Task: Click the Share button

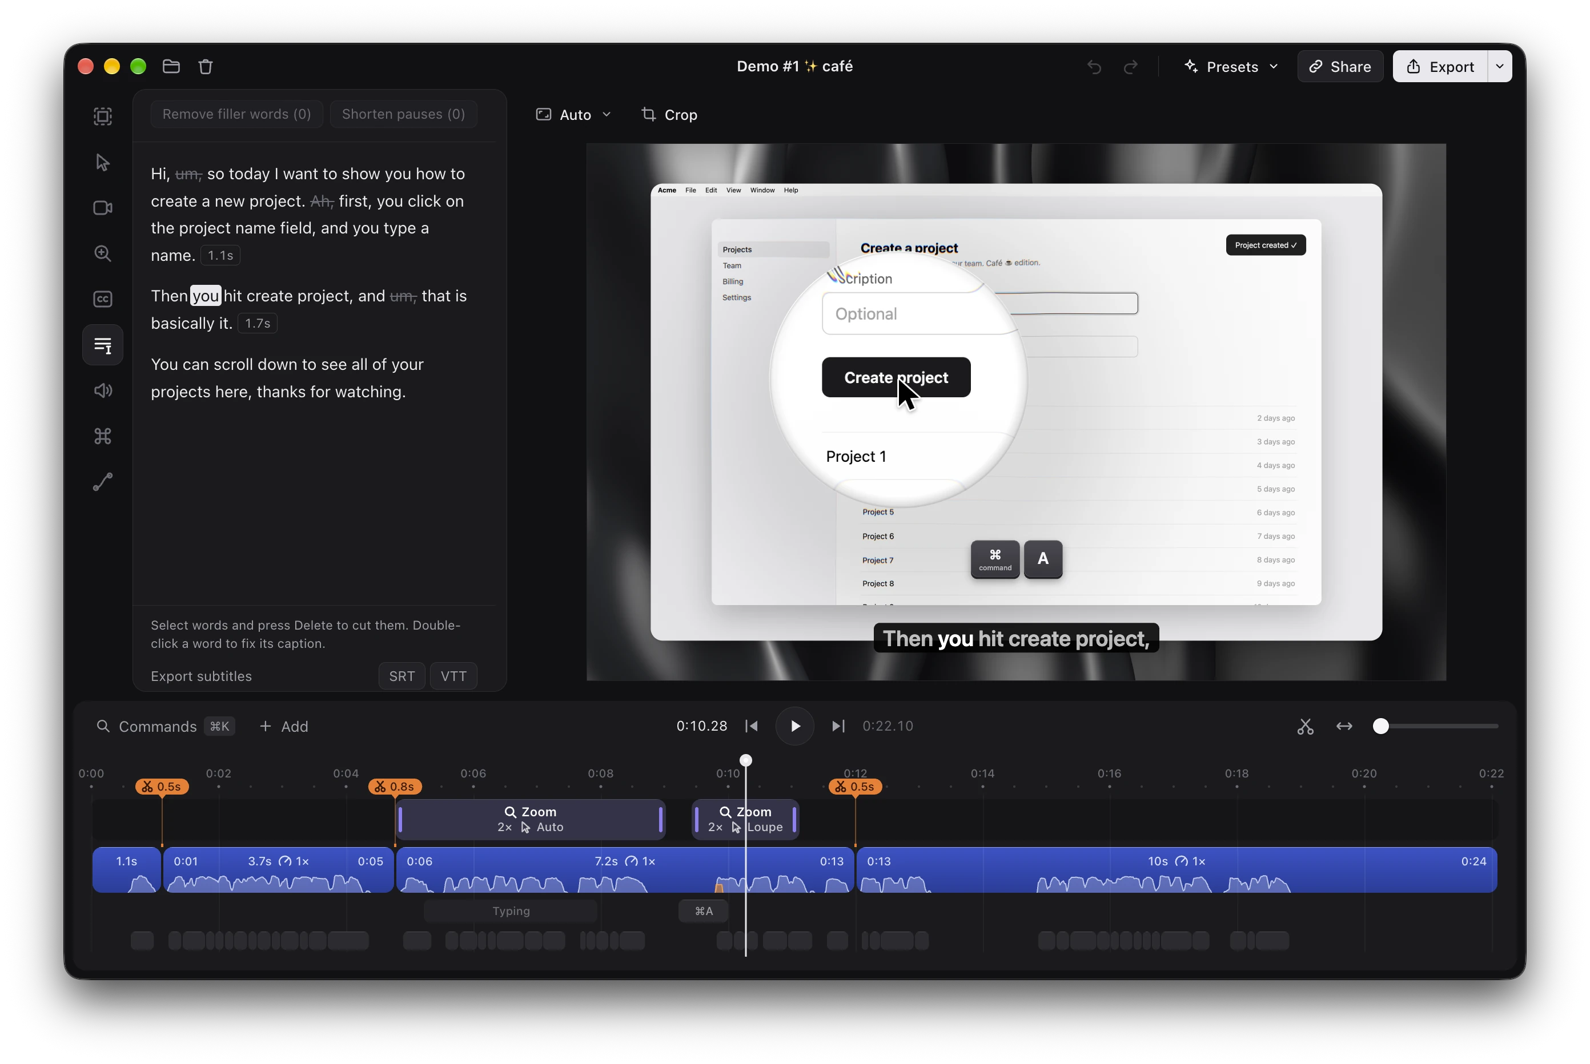Action: (x=1339, y=66)
